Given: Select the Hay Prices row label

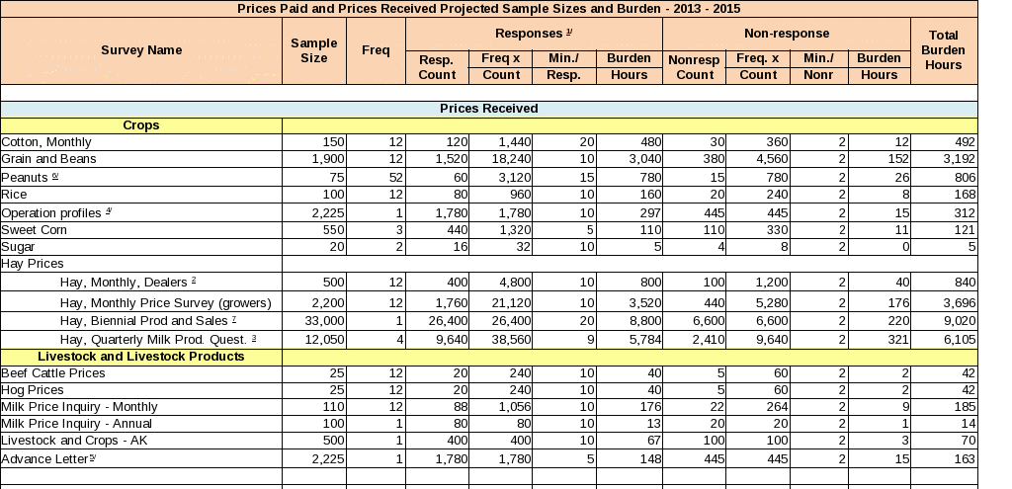Looking at the screenshot, I should click(33, 263).
